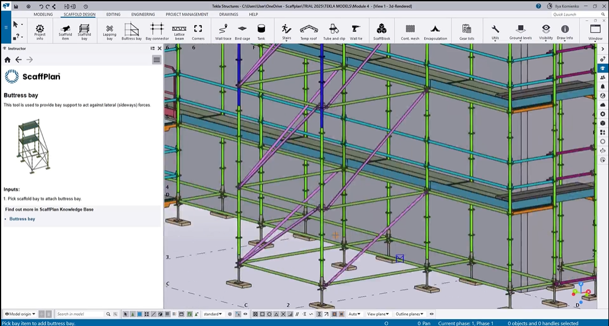
Task: Open the Auto snap depth dropdown
Action: (354, 314)
